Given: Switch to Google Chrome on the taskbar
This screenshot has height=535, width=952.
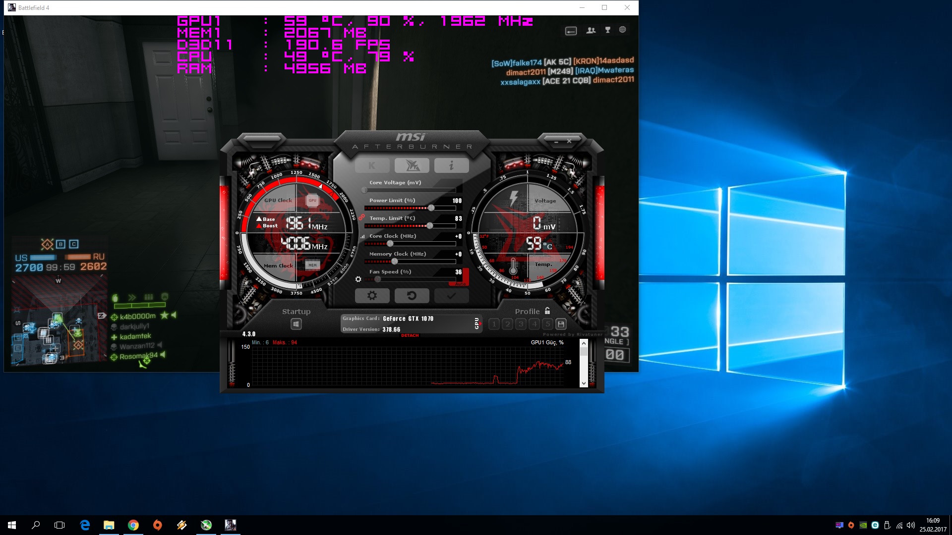Looking at the screenshot, I should pyautogui.click(x=133, y=525).
